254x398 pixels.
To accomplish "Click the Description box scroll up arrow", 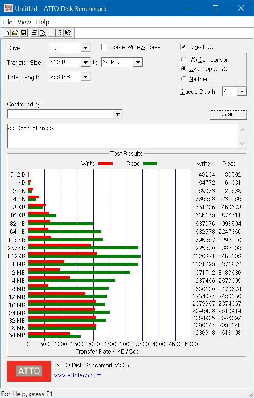I will pos(242,130).
